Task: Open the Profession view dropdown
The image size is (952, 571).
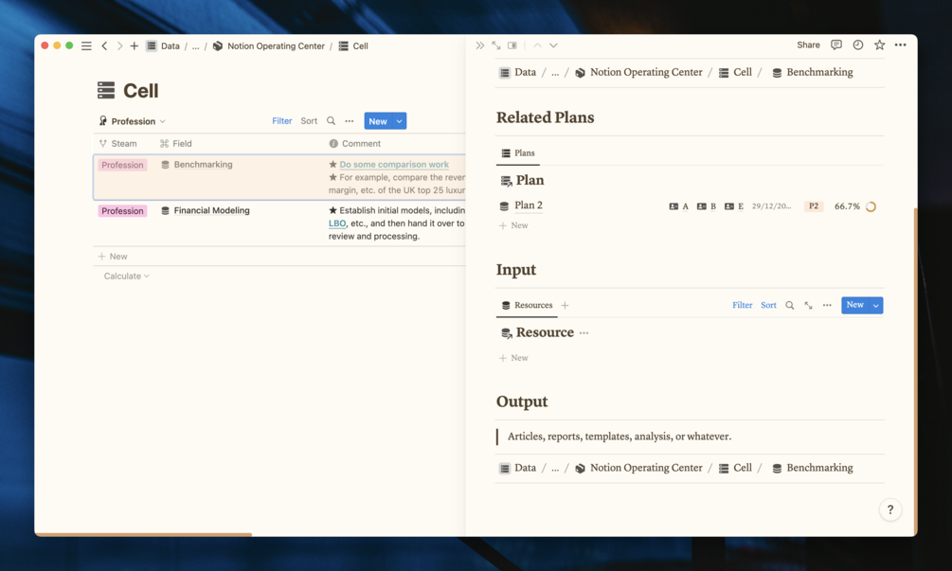Action: click(133, 121)
